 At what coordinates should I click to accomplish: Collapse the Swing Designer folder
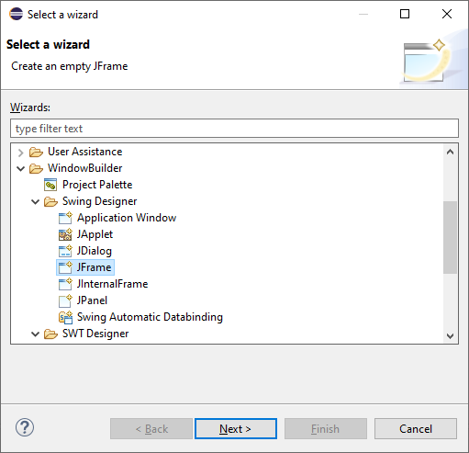36,201
